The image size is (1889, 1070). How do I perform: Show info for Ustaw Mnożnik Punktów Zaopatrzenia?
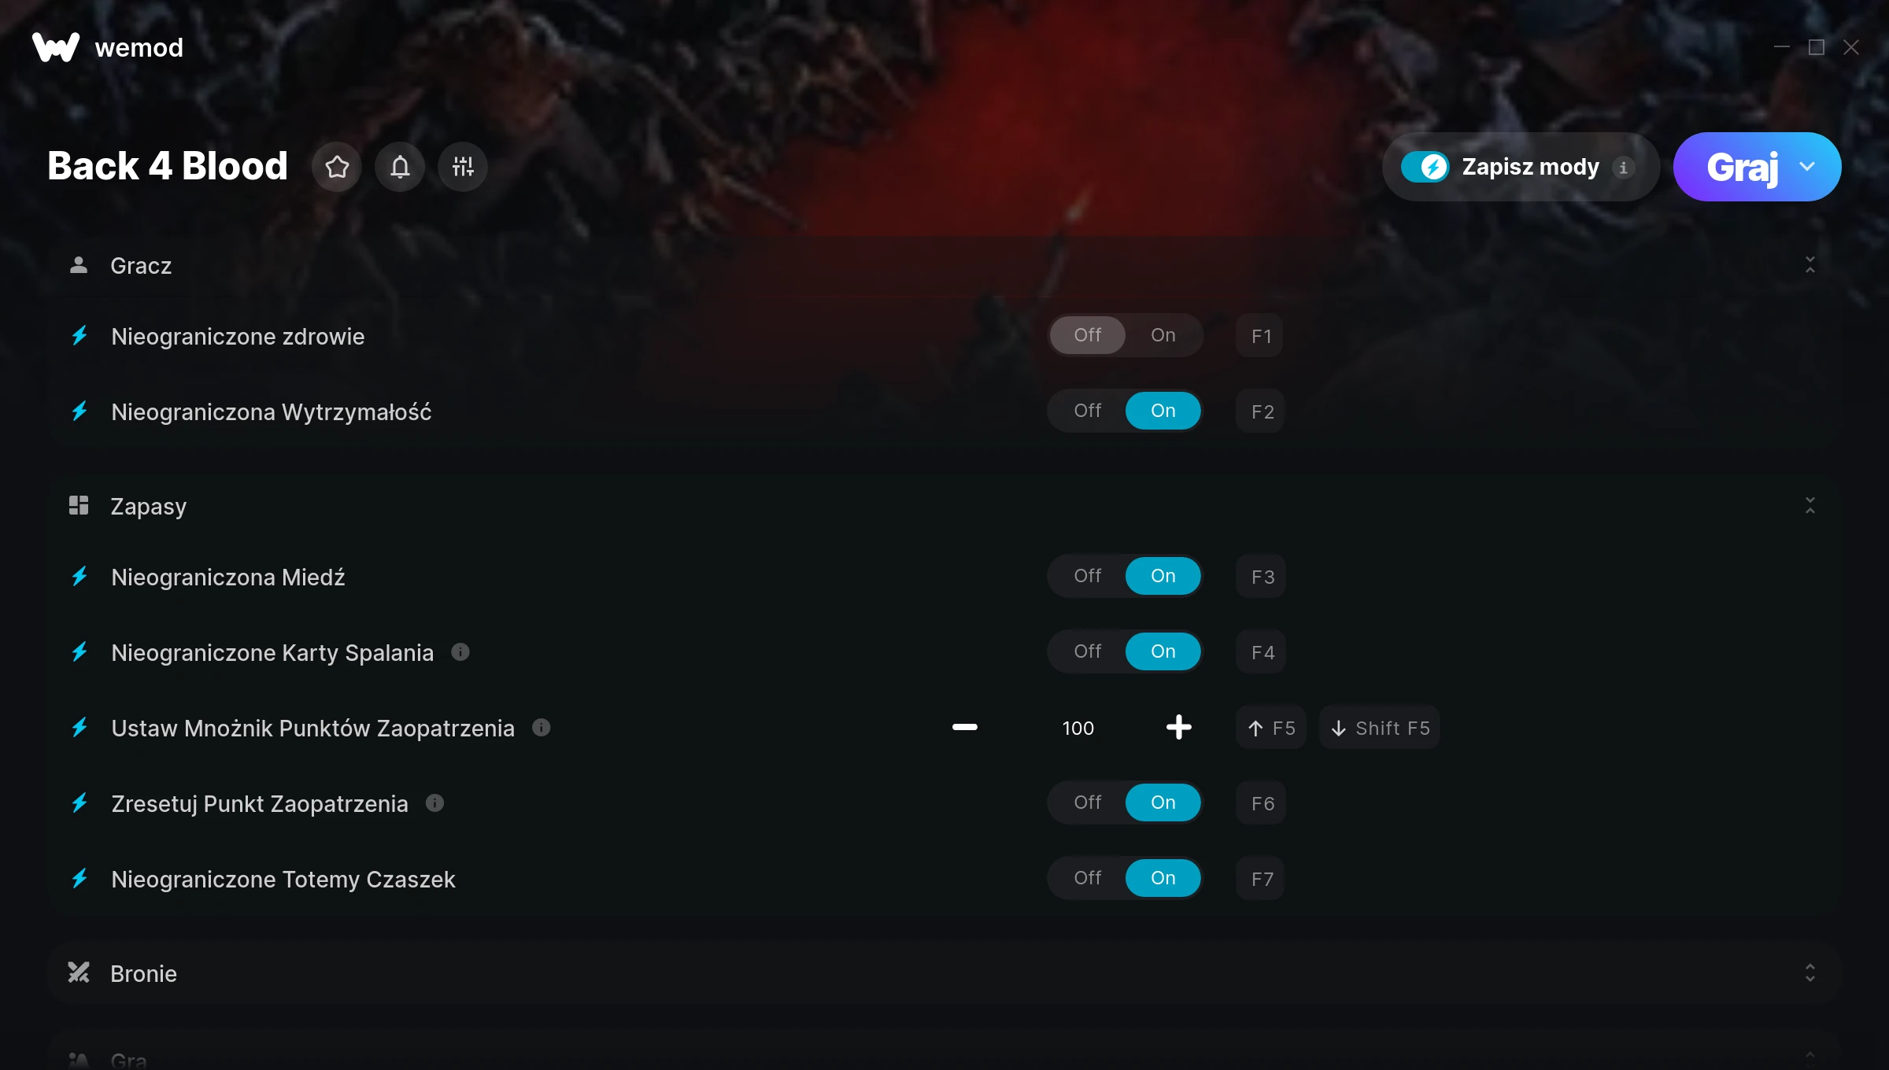tap(541, 728)
